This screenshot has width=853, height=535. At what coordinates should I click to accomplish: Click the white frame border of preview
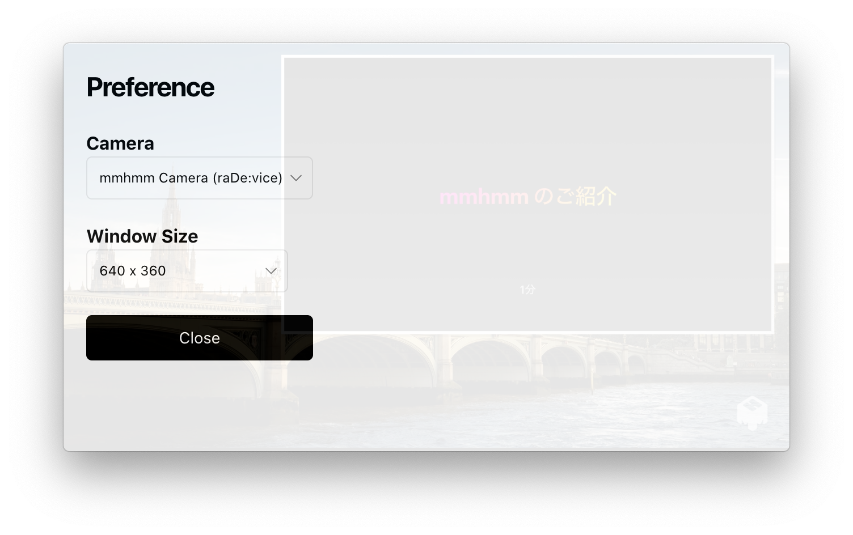pyautogui.click(x=527, y=56)
